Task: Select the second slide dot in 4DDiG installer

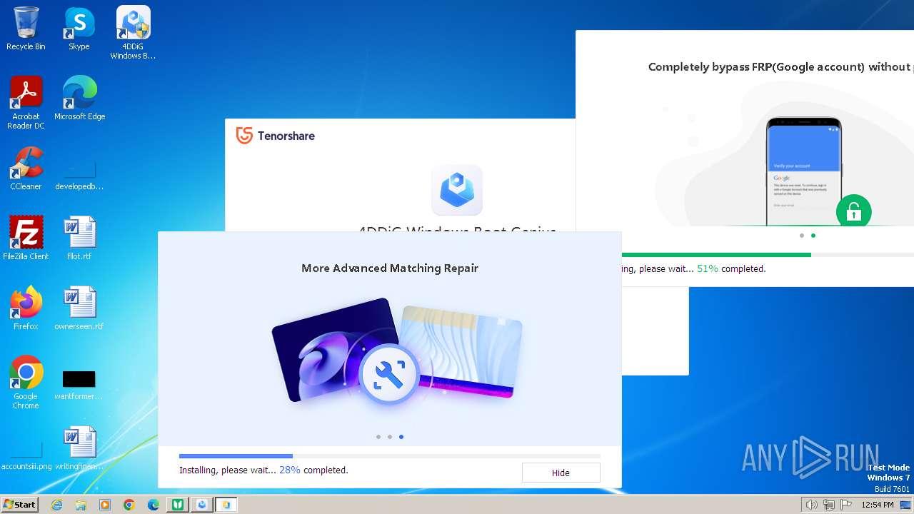Action: (390, 437)
